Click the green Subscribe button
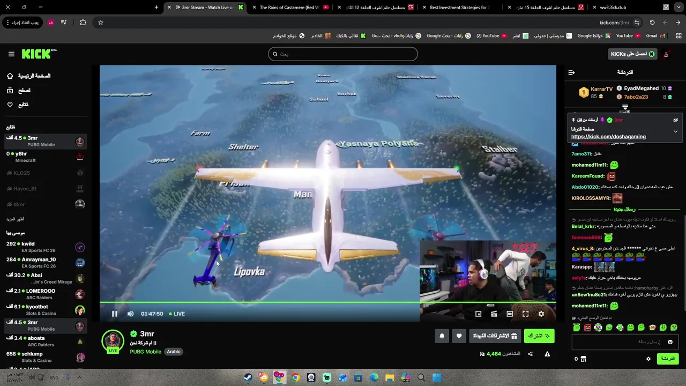The width and height of the screenshot is (686, 386). [539, 336]
